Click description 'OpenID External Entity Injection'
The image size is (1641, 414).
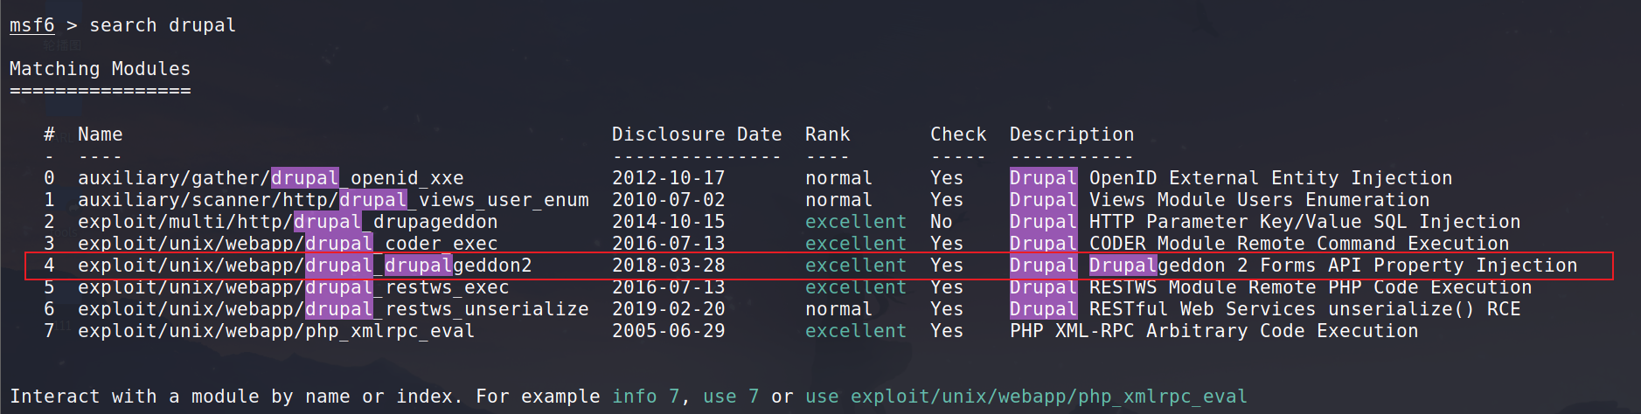coord(1270,178)
